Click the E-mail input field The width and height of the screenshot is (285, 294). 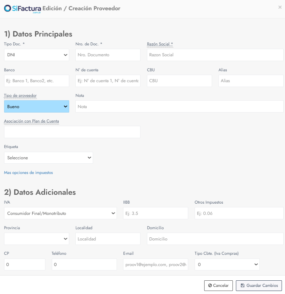tap(155, 264)
